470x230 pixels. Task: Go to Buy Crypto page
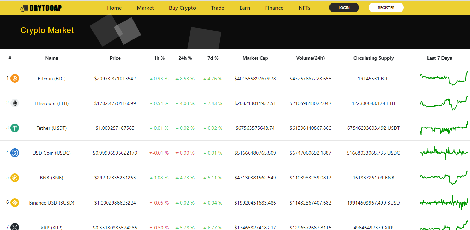(182, 8)
